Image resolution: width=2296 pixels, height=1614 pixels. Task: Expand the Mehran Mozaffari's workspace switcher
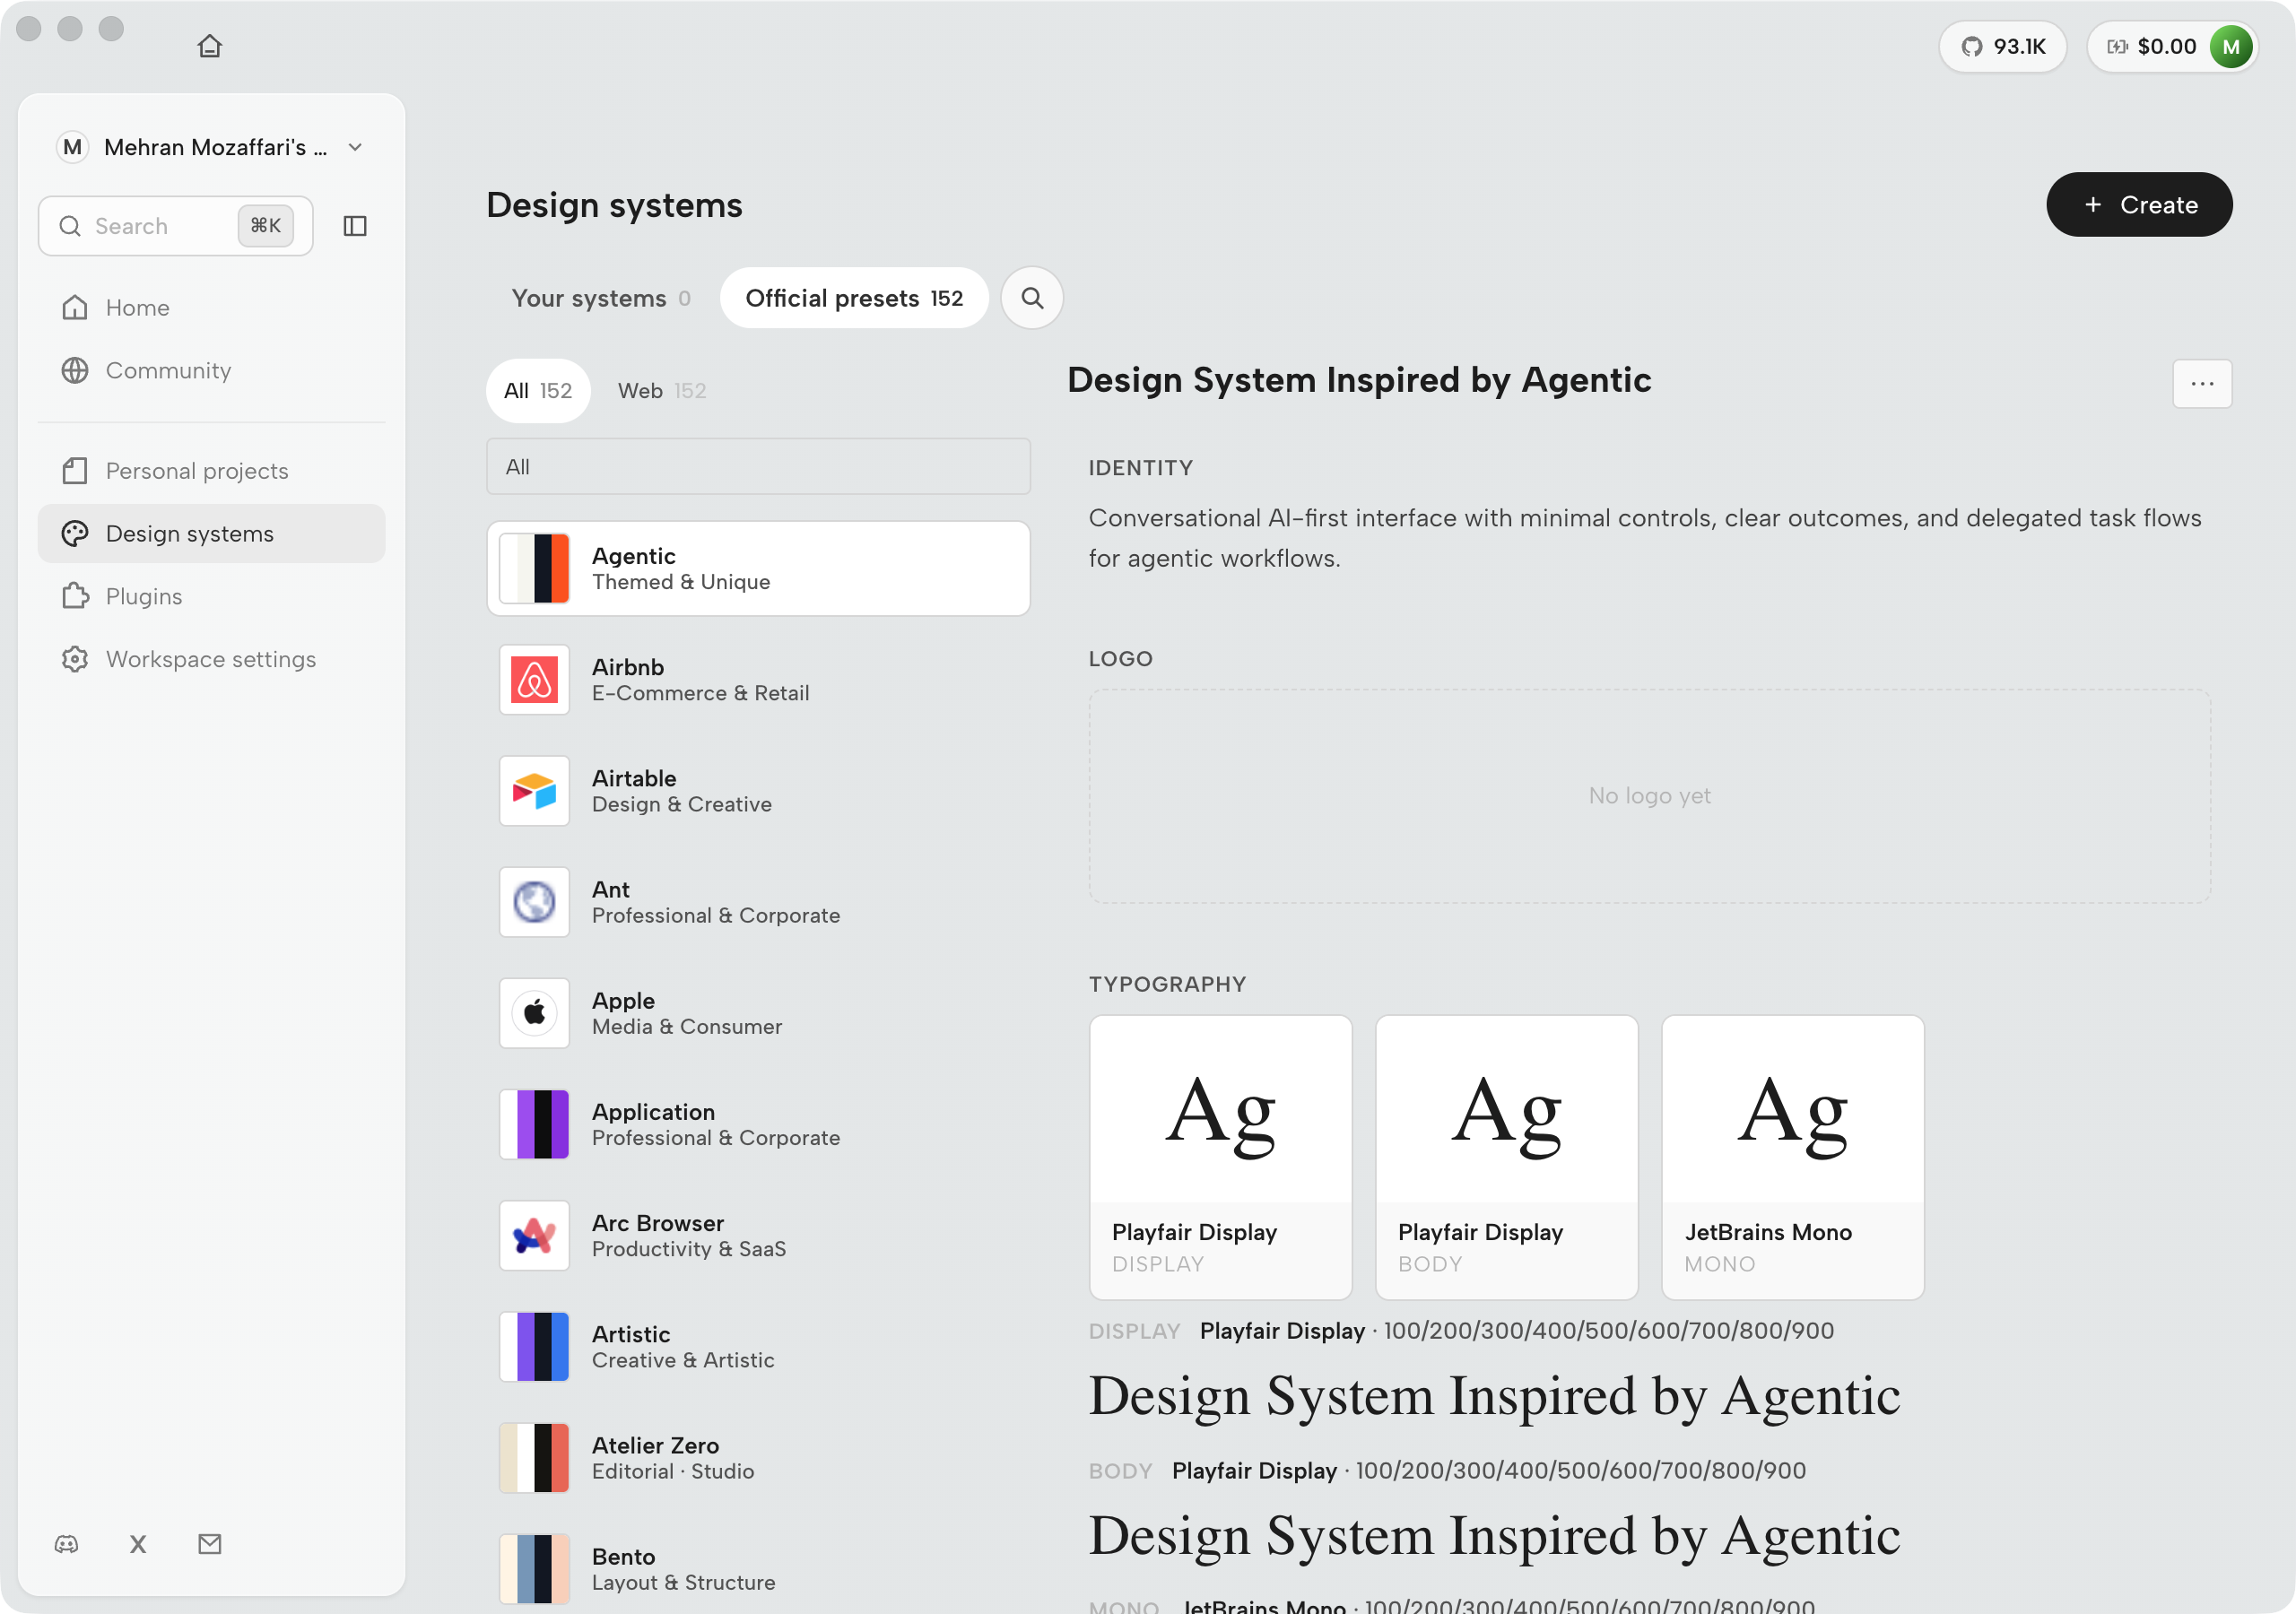click(210, 147)
